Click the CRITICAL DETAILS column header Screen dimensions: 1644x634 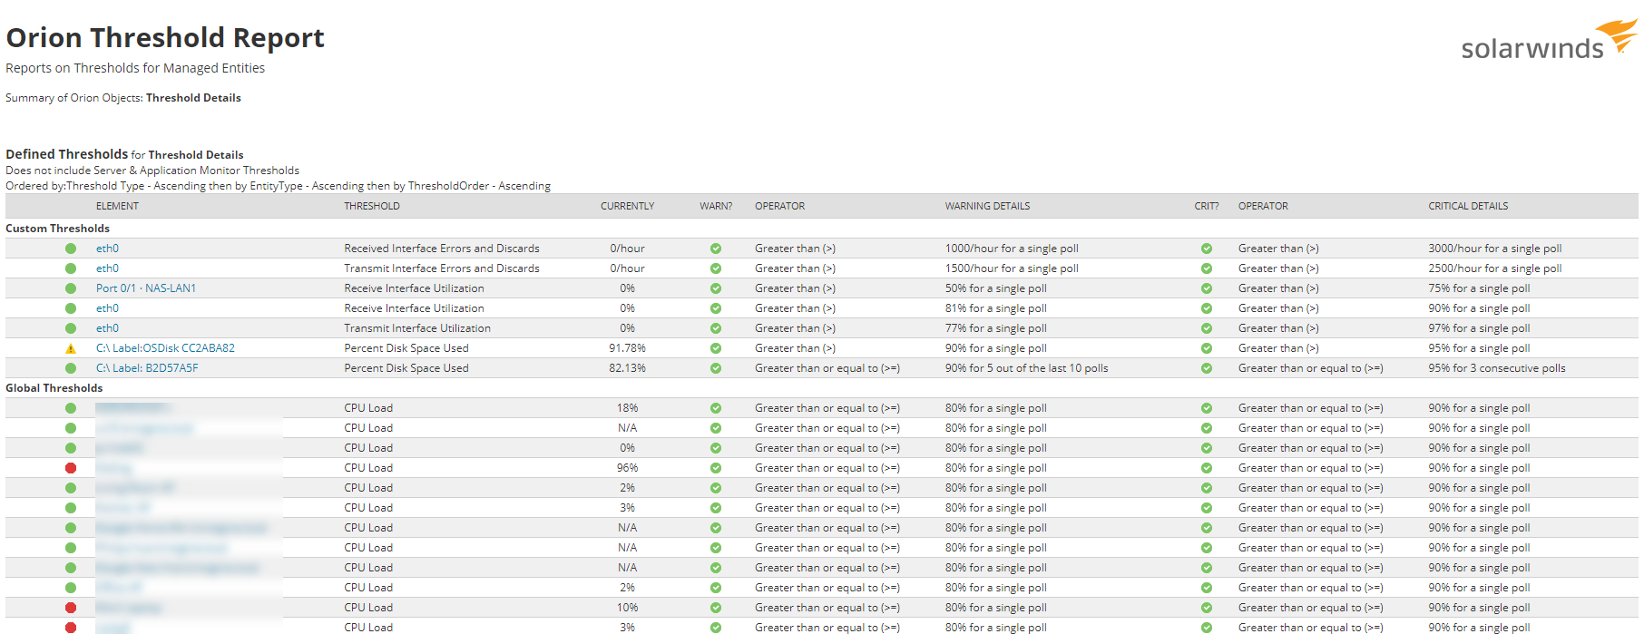(1468, 206)
